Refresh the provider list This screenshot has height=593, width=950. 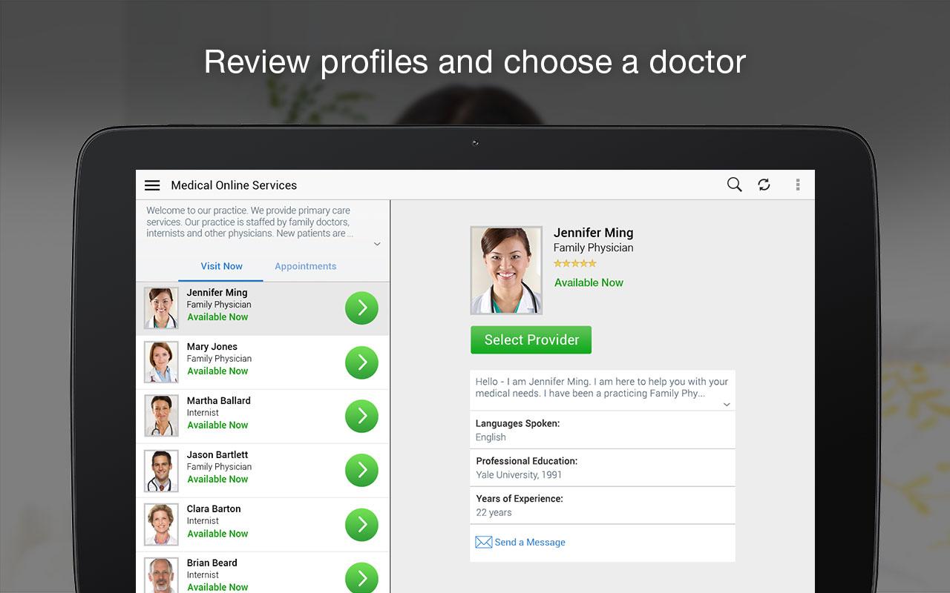pyautogui.click(x=764, y=185)
